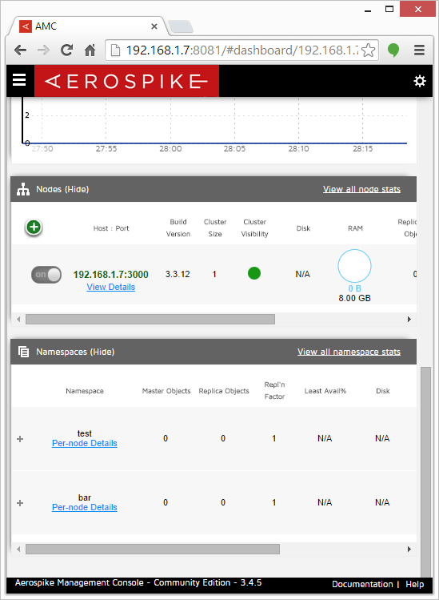Click the node address 192.168.1.7:3000
The width and height of the screenshot is (439, 600).
point(111,274)
